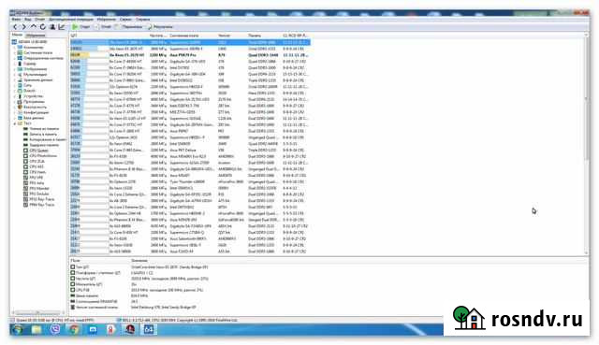Image resolution: width=599 pixels, height=345 pixels.
Task: Select the Чтение из памяти test
Action: [44, 129]
